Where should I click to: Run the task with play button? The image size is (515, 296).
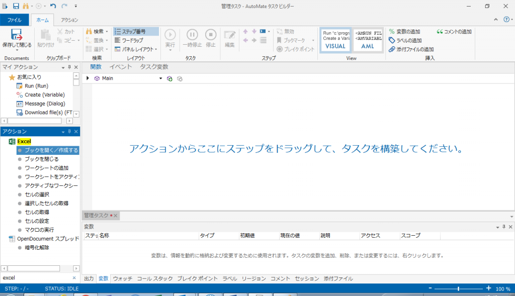pos(170,35)
